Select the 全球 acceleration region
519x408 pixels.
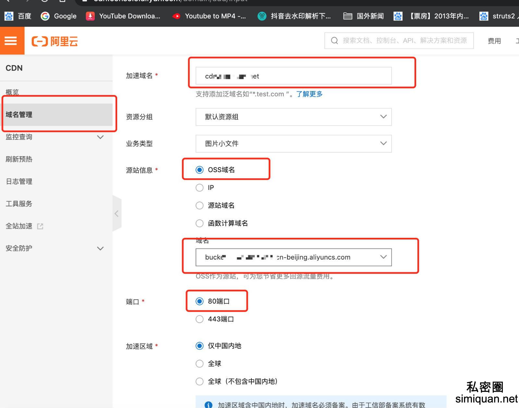coord(199,363)
